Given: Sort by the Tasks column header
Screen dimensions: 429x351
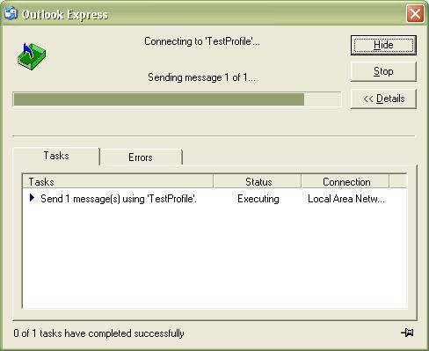Looking at the screenshot, I should point(118,182).
